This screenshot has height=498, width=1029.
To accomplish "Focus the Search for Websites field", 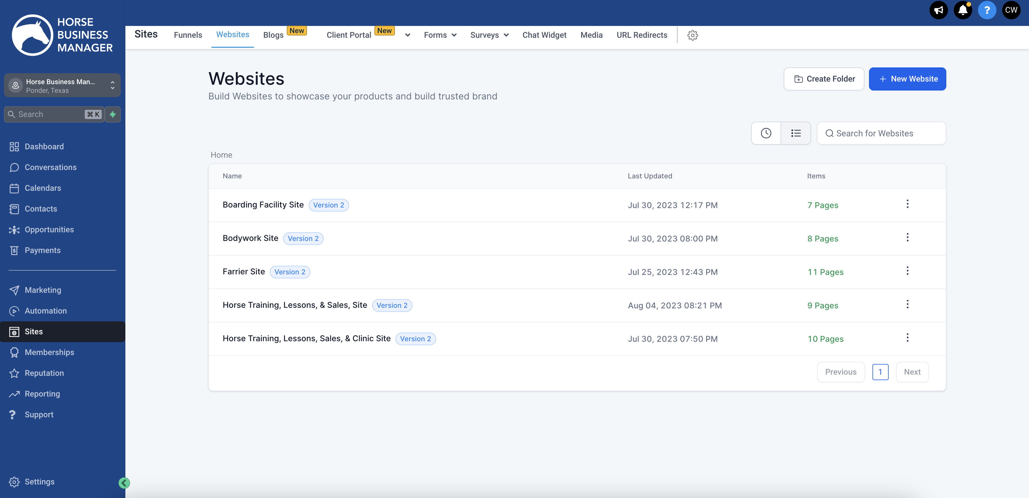I will 881,133.
